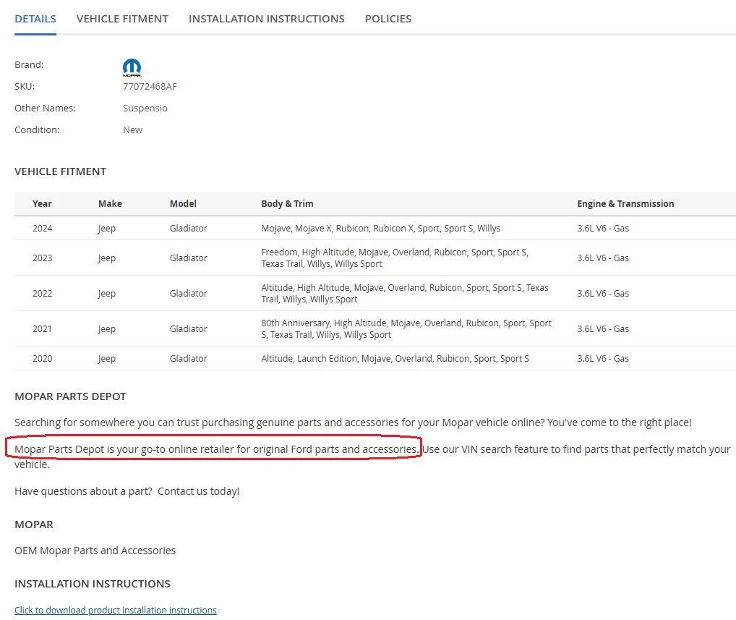This screenshot has width=736, height=620.
Task: Select the 2024 year cell
Action: click(42, 229)
